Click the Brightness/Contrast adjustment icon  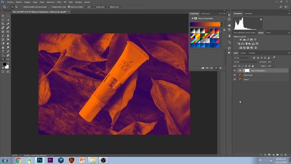241,40
